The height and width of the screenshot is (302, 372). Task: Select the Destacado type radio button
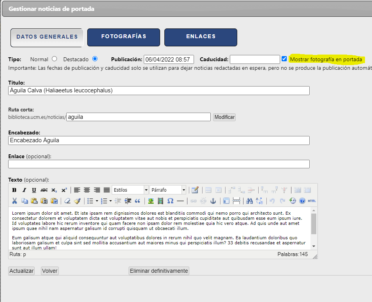tap(95, 59)
